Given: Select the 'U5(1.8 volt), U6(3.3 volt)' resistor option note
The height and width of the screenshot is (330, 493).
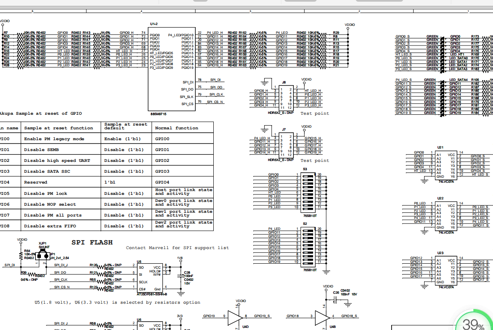Looking at the screenshot, I should coord(117,302).
